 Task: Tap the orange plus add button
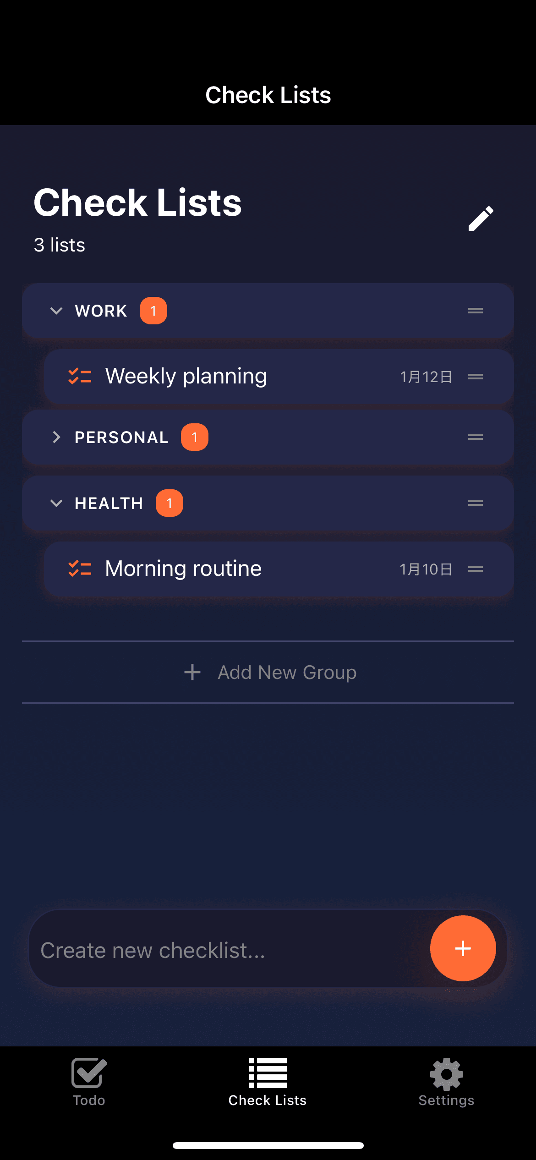click(463, 948)
